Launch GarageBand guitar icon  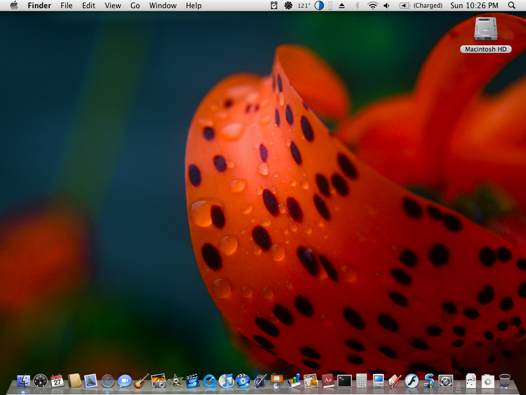point(142,381)
